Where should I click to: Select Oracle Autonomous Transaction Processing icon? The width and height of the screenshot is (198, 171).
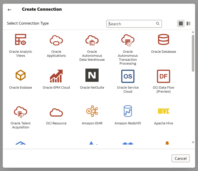[x=128, y=40]
